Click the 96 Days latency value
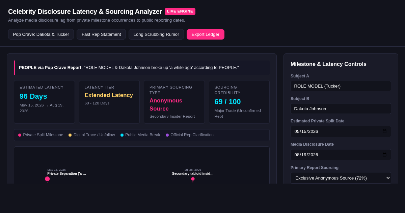 click(x=33, y=96)
